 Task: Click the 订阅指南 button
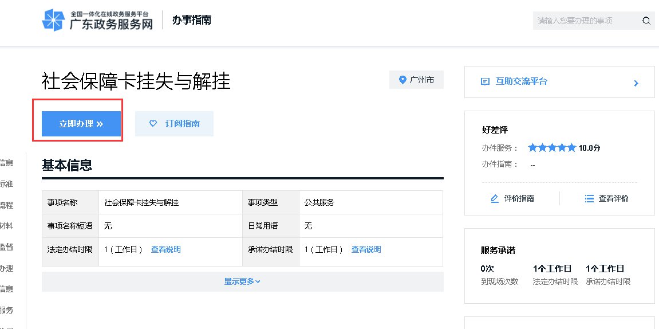174,124
